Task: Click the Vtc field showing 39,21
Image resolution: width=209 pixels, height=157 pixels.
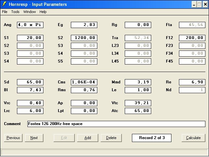Action: point(138,103)
